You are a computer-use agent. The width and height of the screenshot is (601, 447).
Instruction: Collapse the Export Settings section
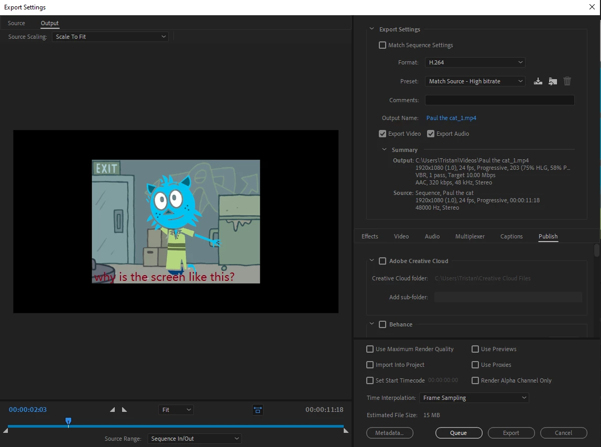tap(371, 29)
